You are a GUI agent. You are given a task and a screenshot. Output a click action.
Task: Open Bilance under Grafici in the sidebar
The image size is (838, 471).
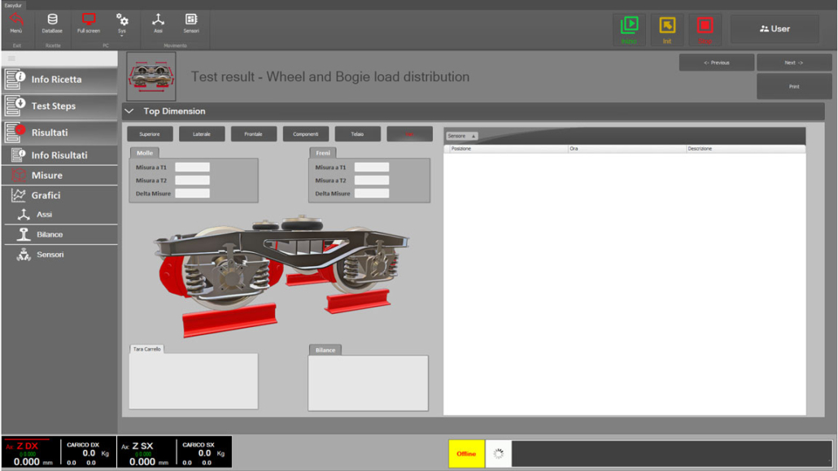coord(49,234)
